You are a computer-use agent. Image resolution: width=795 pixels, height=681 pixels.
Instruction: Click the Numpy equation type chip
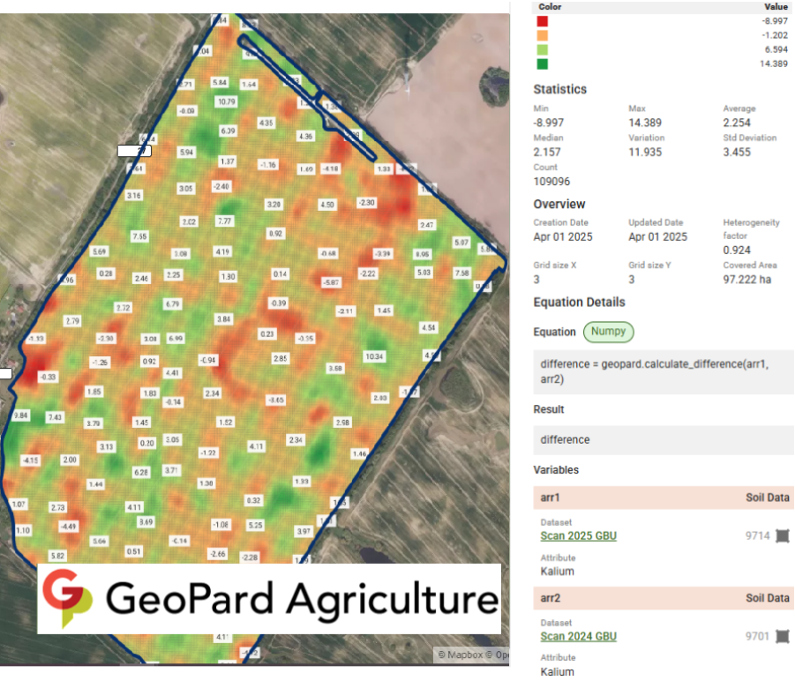608,333
